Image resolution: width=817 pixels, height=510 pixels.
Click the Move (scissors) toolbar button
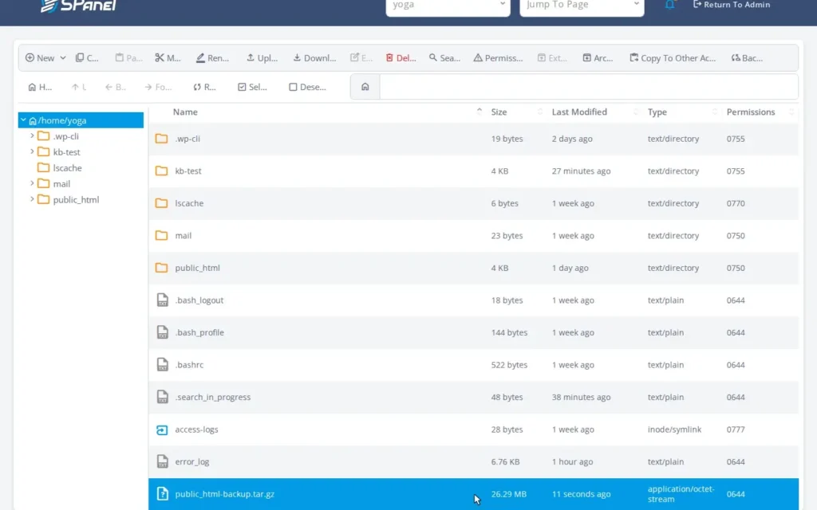[168, 57]
